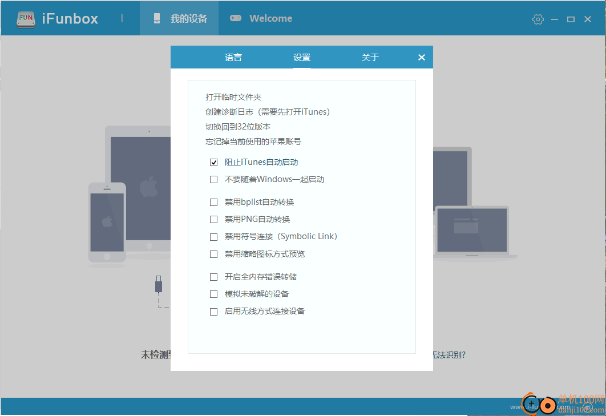Enable 不要随着Windows一起启动 checkbox
This screenshot has height=416, width=606.
click(214, 179)
